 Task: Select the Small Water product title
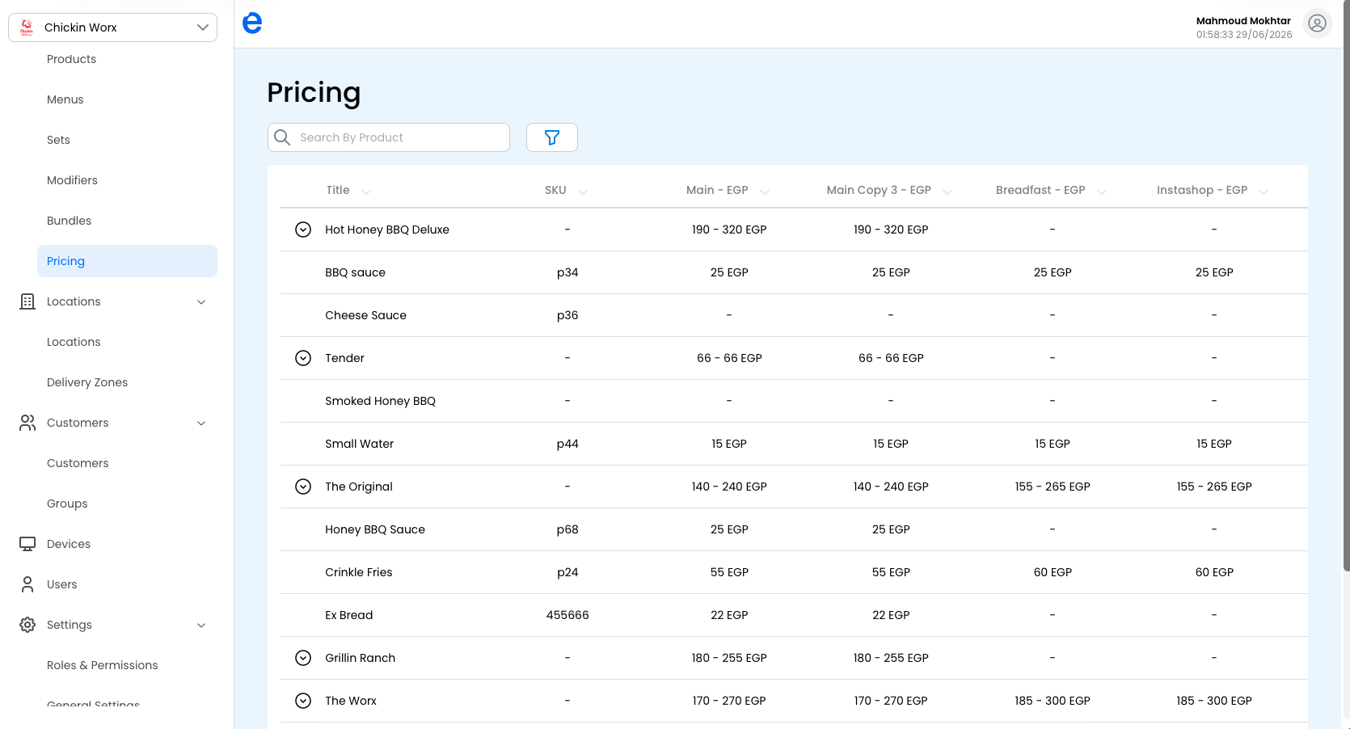point(359,444)
